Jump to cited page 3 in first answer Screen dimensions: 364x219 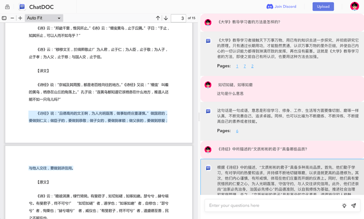click(252, 66)
